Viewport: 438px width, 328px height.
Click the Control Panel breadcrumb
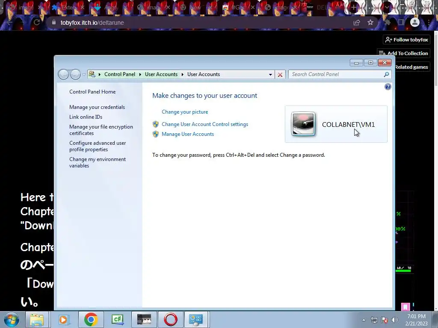120,74
